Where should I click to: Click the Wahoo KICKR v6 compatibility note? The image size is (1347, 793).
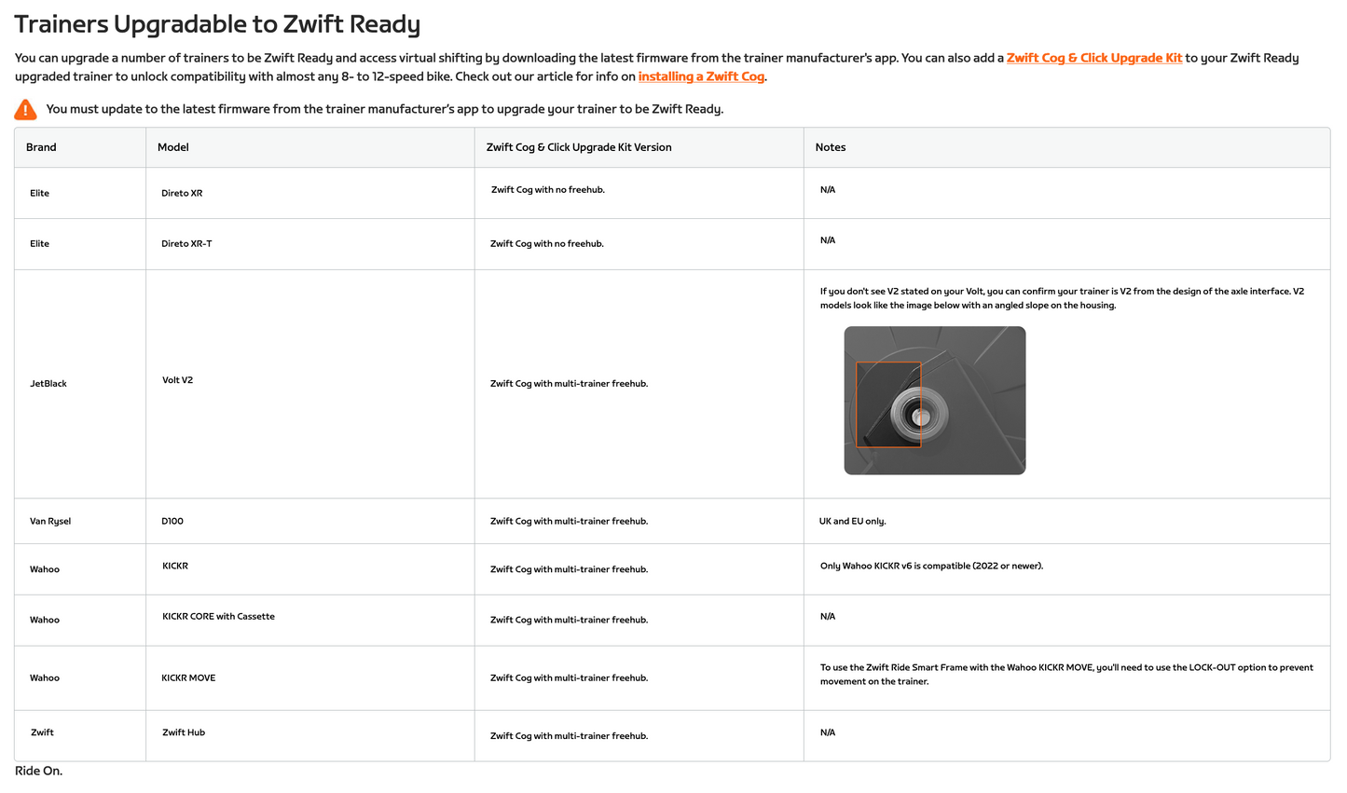pos(931,566)
